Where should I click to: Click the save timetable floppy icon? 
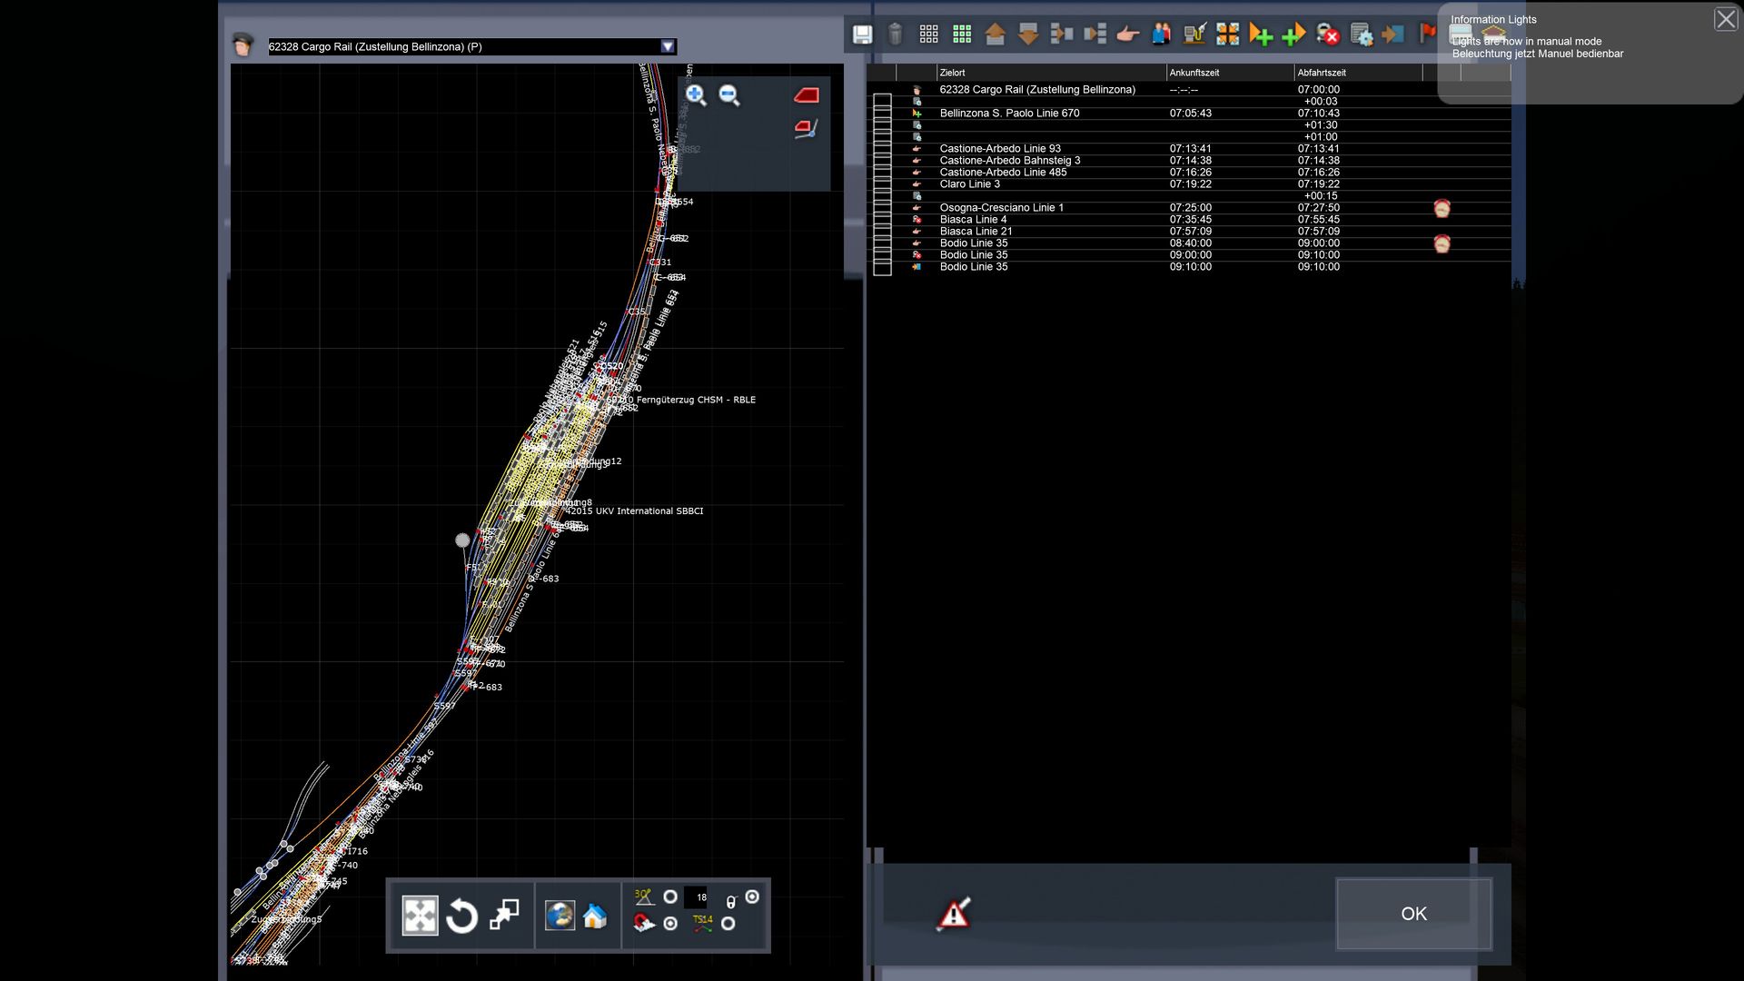click(x=862, y=35)
